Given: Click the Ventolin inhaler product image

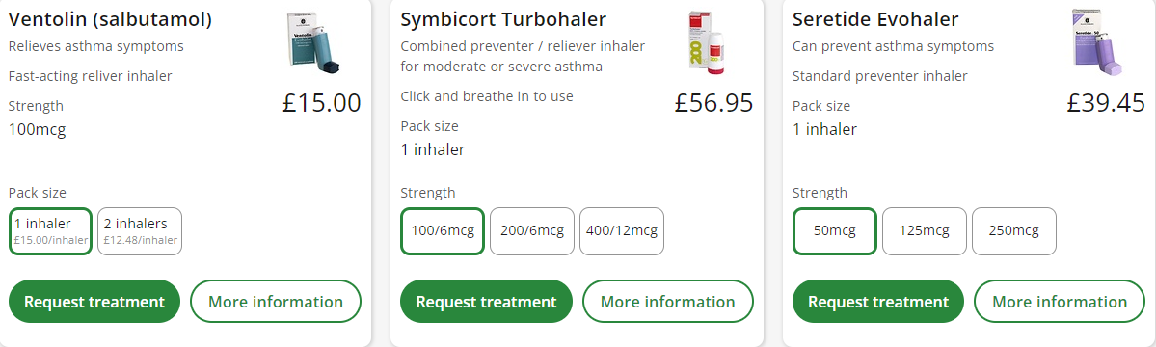Looking at the screenshot, I should pos(315,42).
